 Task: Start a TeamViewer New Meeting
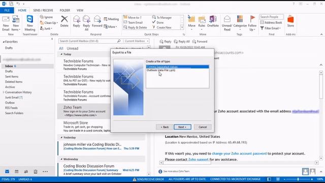pyautogui.click(x=30, y=23)
